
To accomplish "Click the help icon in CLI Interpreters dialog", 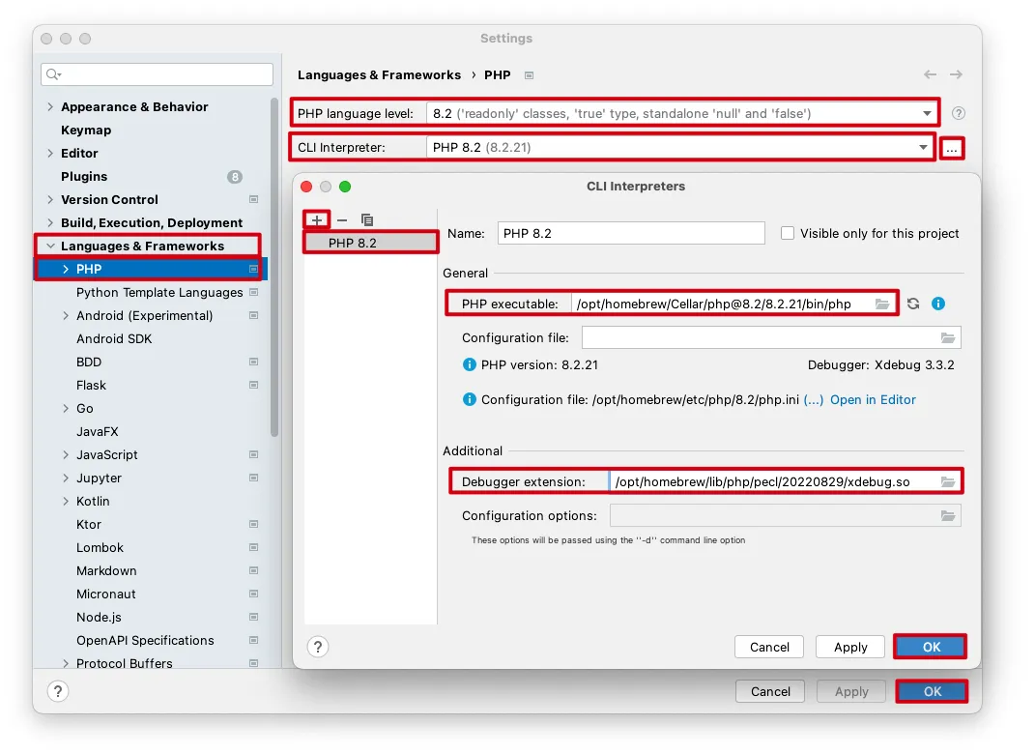I will [318, 647].
